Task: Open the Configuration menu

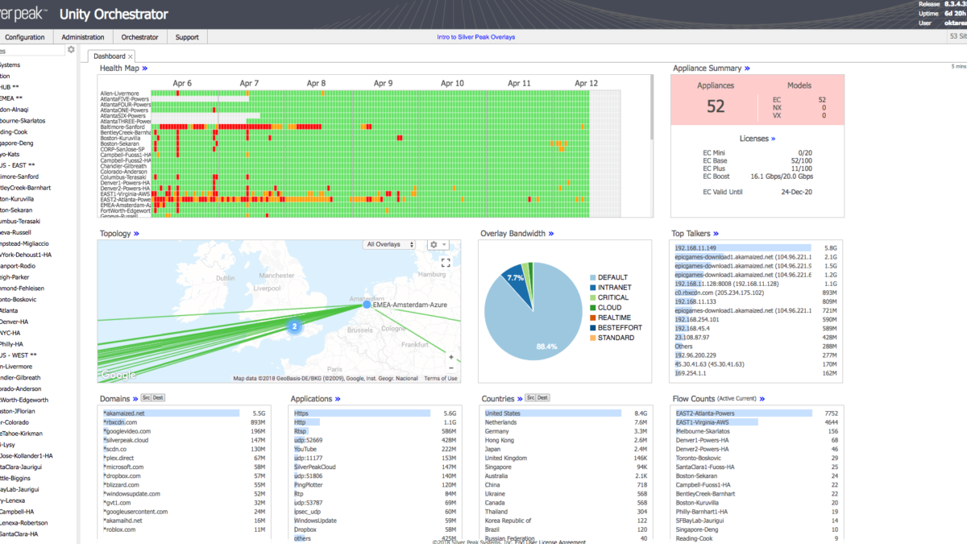Action: click(25, 37)
